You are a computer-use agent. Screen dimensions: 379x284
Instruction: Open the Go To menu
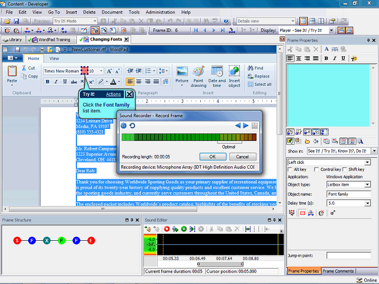[54, 12]
